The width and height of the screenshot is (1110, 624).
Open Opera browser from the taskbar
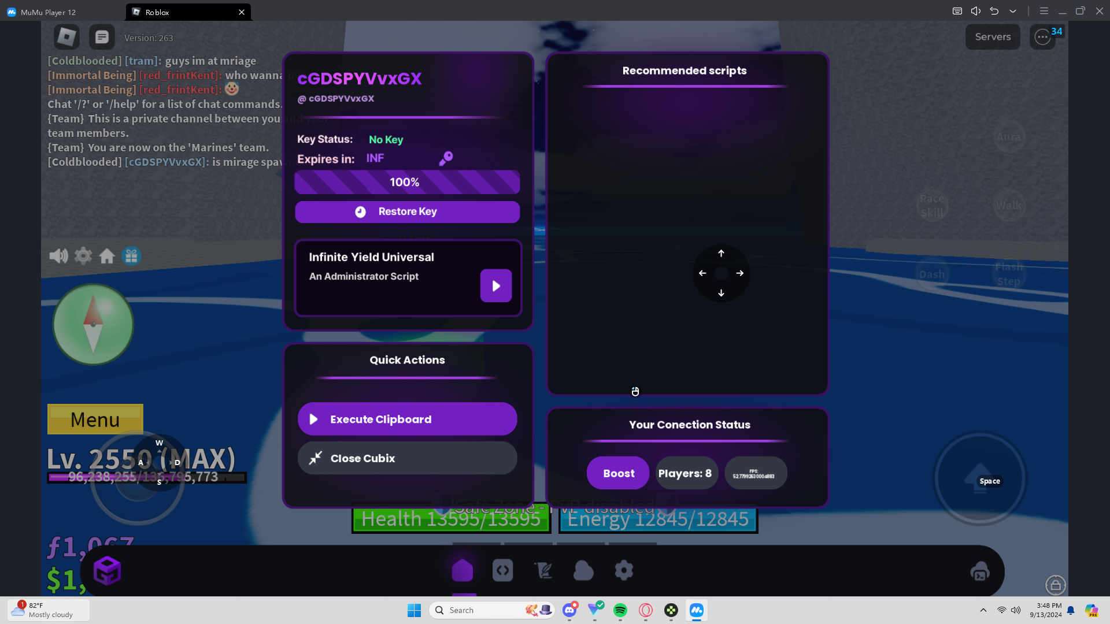646,610
